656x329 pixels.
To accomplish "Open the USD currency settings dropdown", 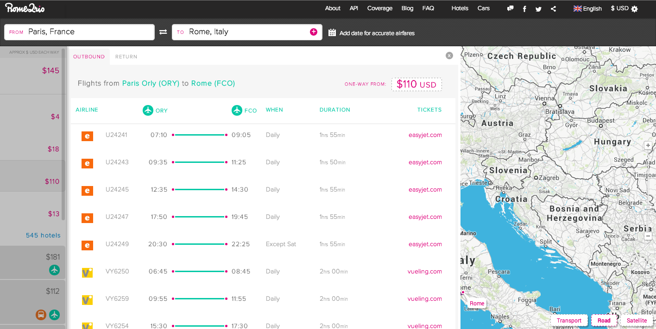I will point(624,8).
